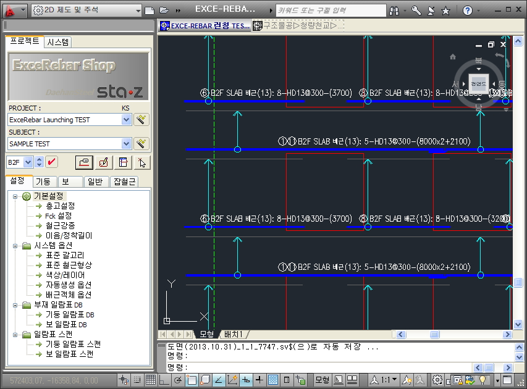The width and height of the screenshot is (527, 389).
Task: Click the New drawing icon in quick access toolbar
Action: [150, 10]
